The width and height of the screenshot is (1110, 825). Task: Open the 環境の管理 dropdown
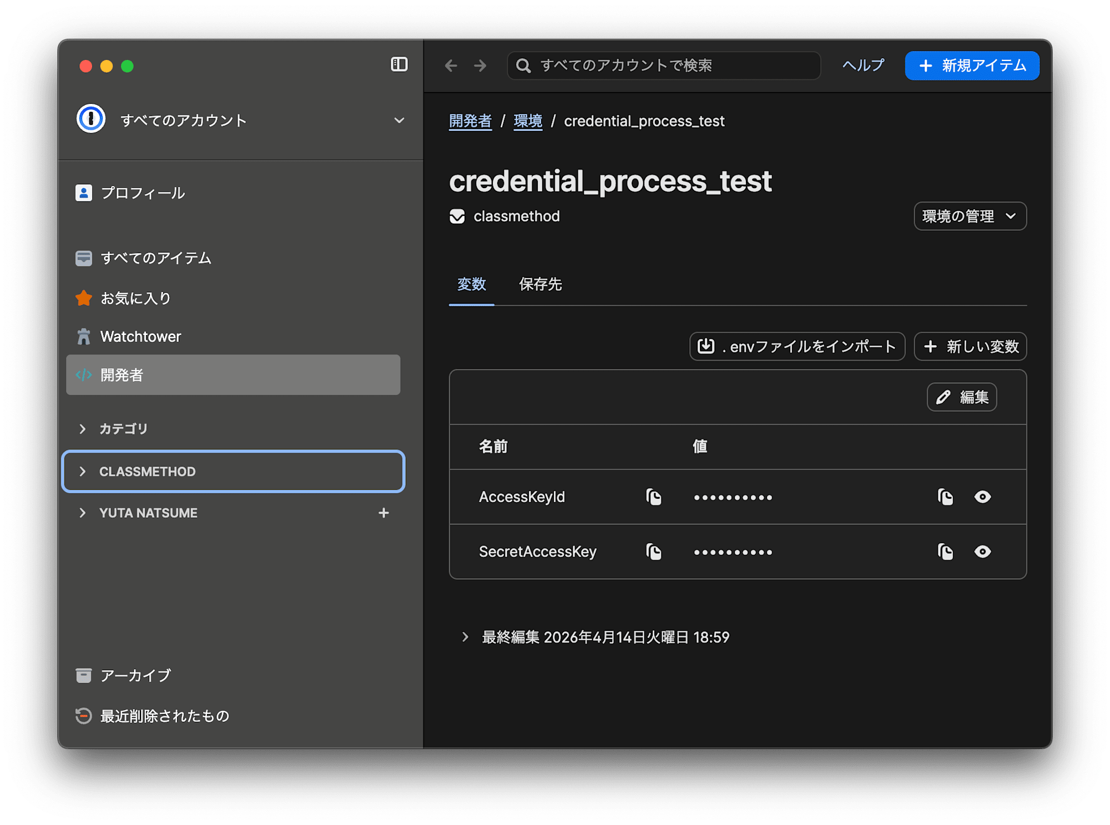coord(970,216)
